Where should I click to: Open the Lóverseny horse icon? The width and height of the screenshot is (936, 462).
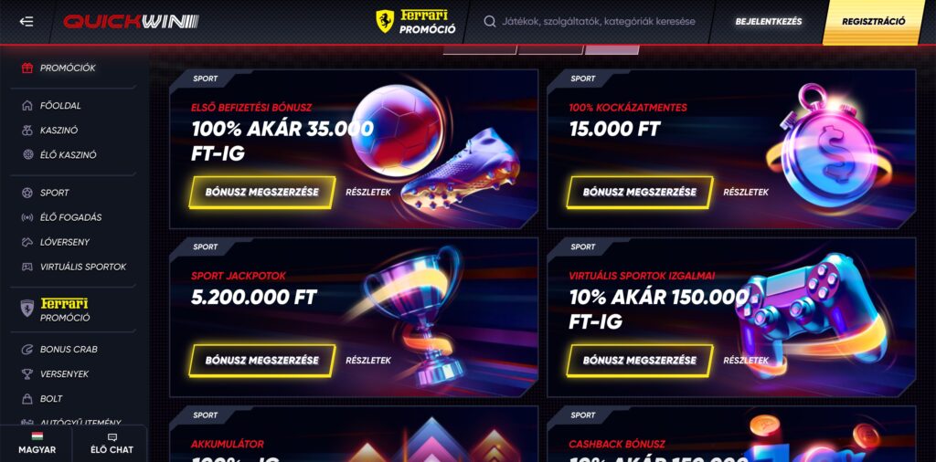pyautogui.click(x=27, y=242)
